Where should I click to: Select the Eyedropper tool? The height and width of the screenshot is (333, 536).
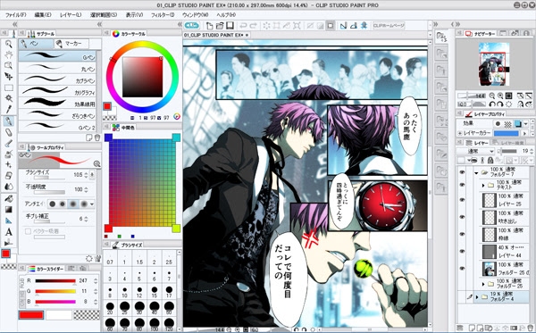coord(9,109)
